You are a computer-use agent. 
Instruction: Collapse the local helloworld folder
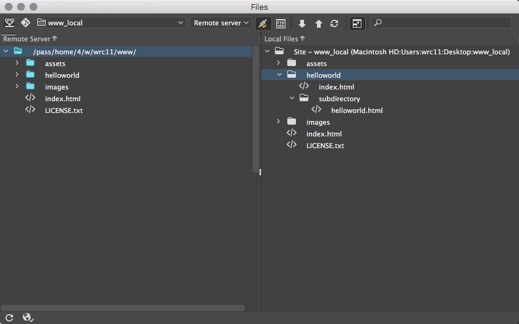click(x=279, y=75)
